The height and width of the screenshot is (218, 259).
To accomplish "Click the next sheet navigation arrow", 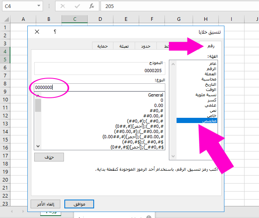I will click(x=23, y=211).
